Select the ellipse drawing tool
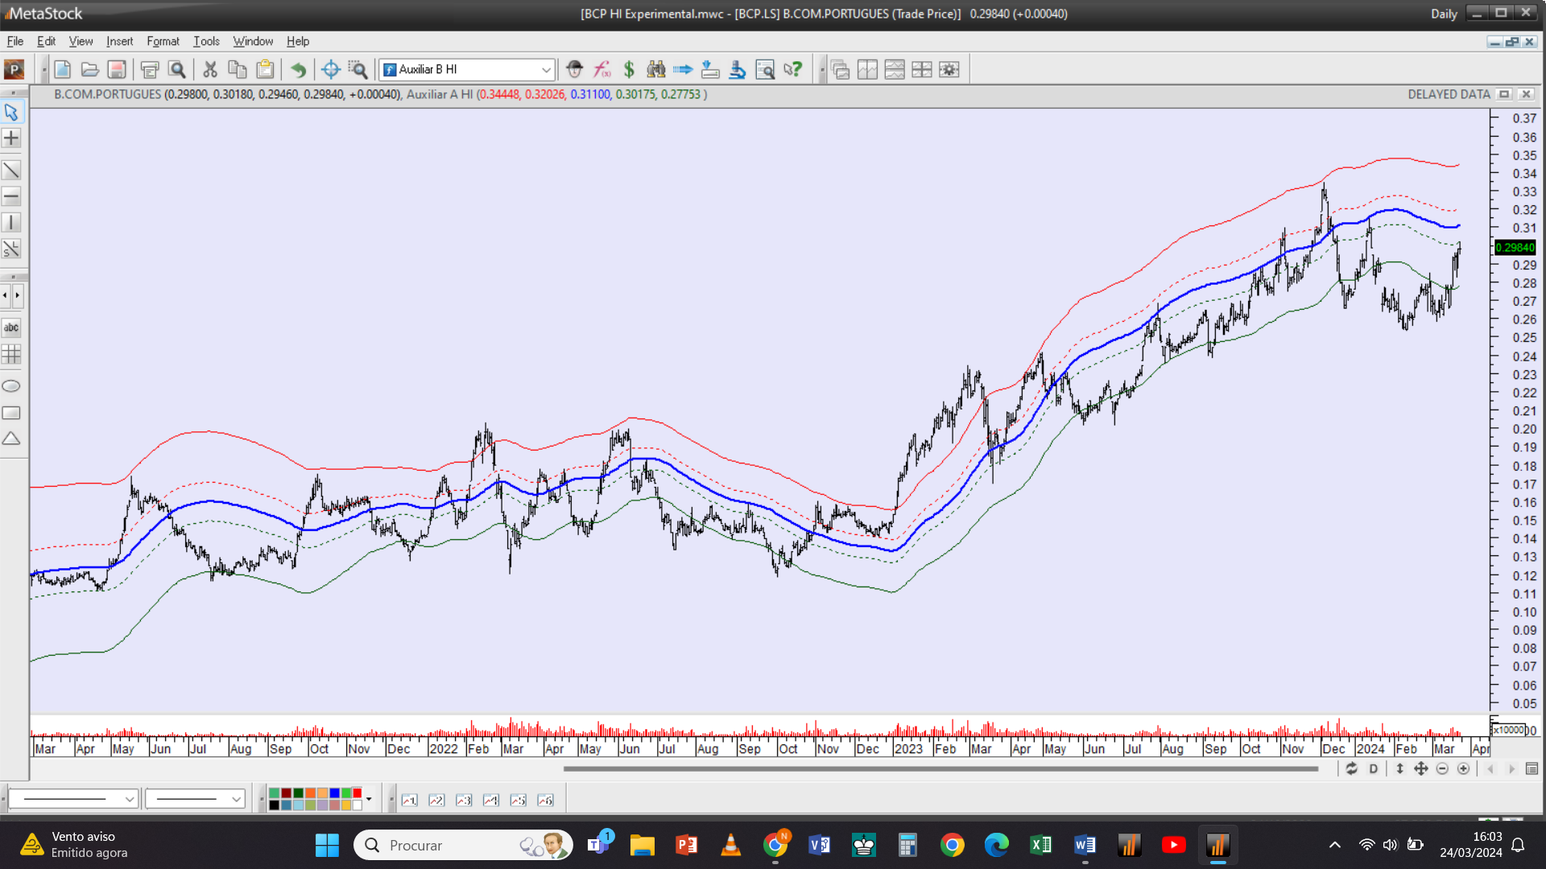The image size is (1546, 869). point(11,386)
